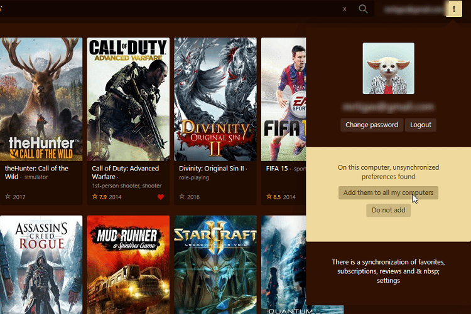This screenshot has width=471, height=314.
Task: Toggle the red heart on Call of Duty card
Action: point(161,197)
